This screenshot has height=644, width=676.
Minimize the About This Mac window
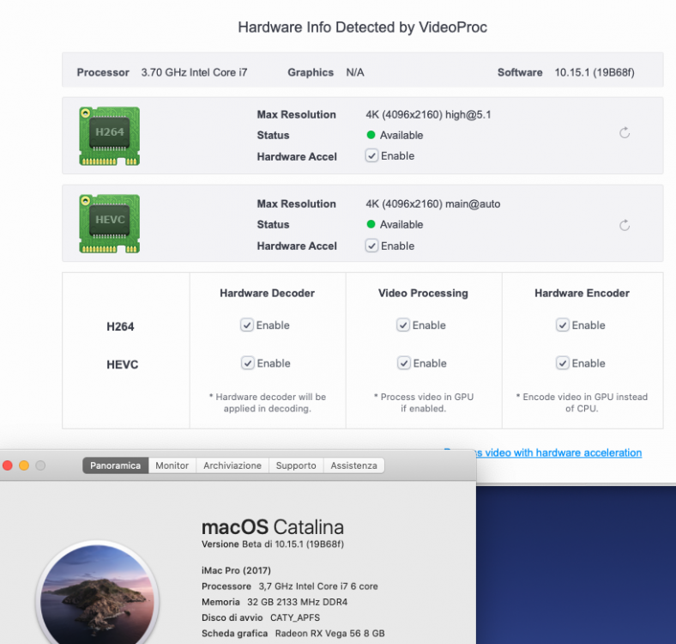pyautogui.click(x=24, y=465)
